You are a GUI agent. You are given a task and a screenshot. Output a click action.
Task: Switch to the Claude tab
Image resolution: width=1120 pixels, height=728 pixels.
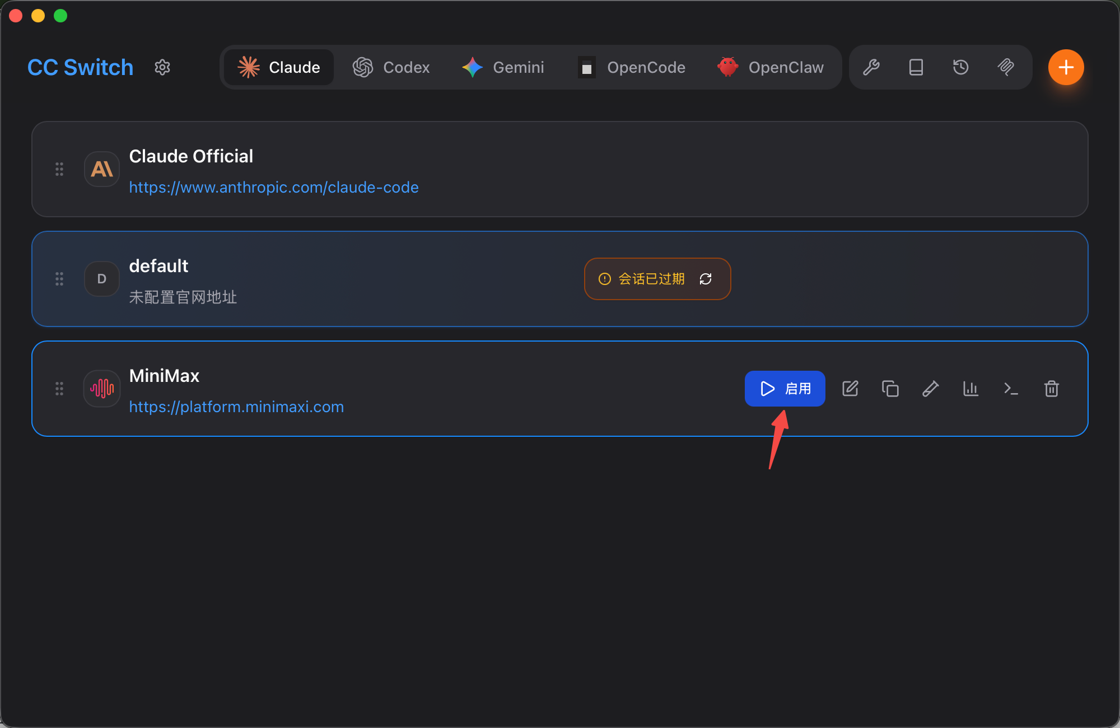click(279, 67)
